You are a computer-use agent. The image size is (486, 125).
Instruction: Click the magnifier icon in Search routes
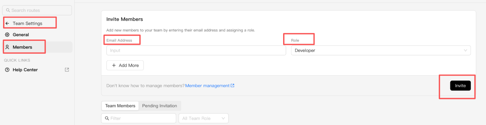click(8, 10)
